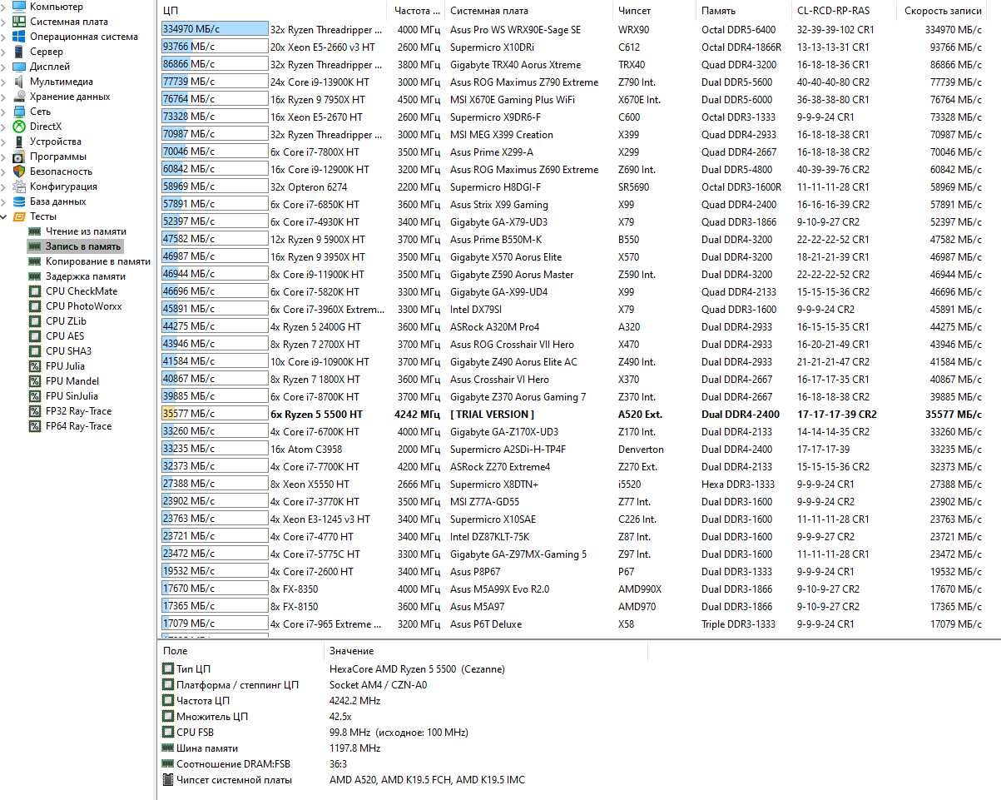
Task: Open the CPU SHA3 test
Action: (69, 351)
